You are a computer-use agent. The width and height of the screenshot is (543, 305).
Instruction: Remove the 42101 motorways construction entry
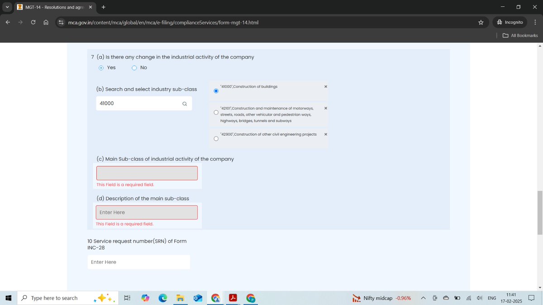point(326,108)
